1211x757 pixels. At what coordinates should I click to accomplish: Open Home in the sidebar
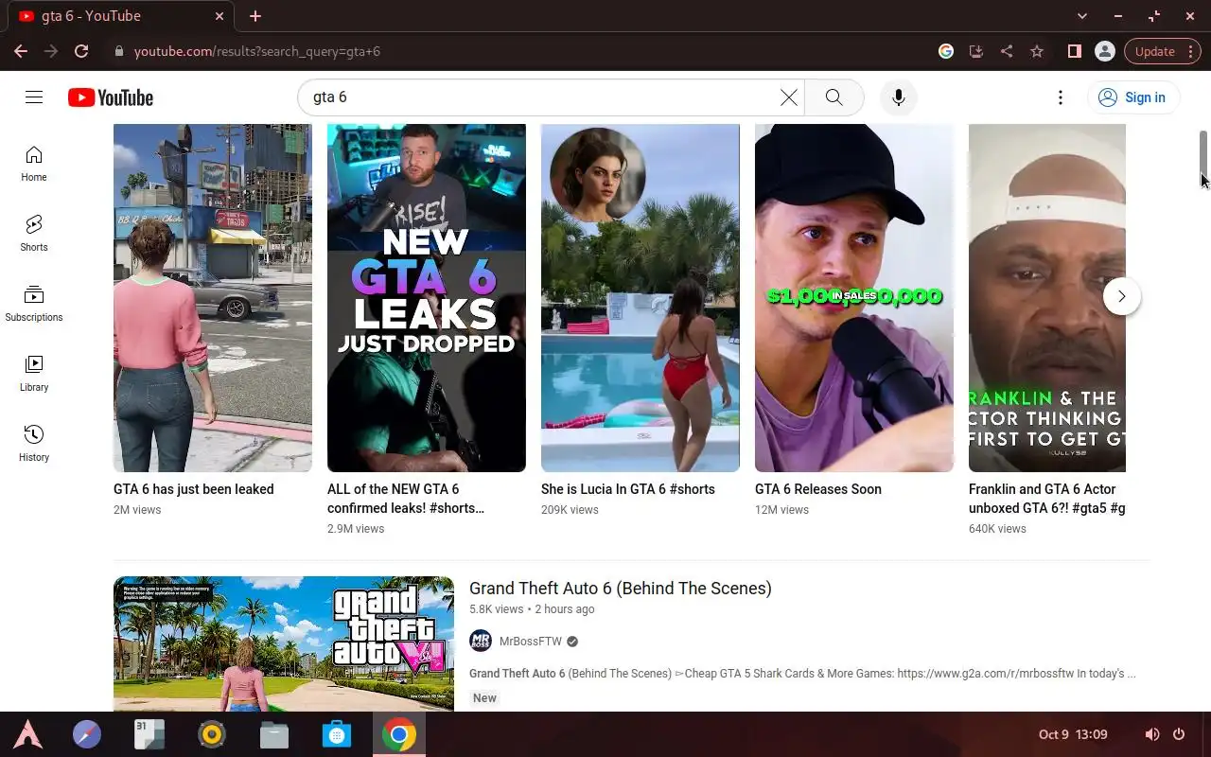click(34, 164)
